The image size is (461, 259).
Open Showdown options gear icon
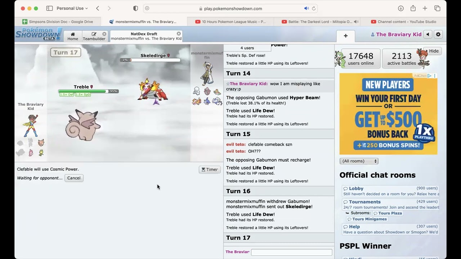(x=438, y=35)
